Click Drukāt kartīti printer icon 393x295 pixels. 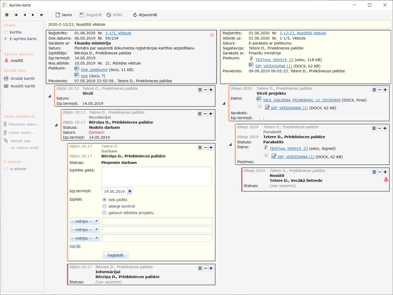click(6, 79)
